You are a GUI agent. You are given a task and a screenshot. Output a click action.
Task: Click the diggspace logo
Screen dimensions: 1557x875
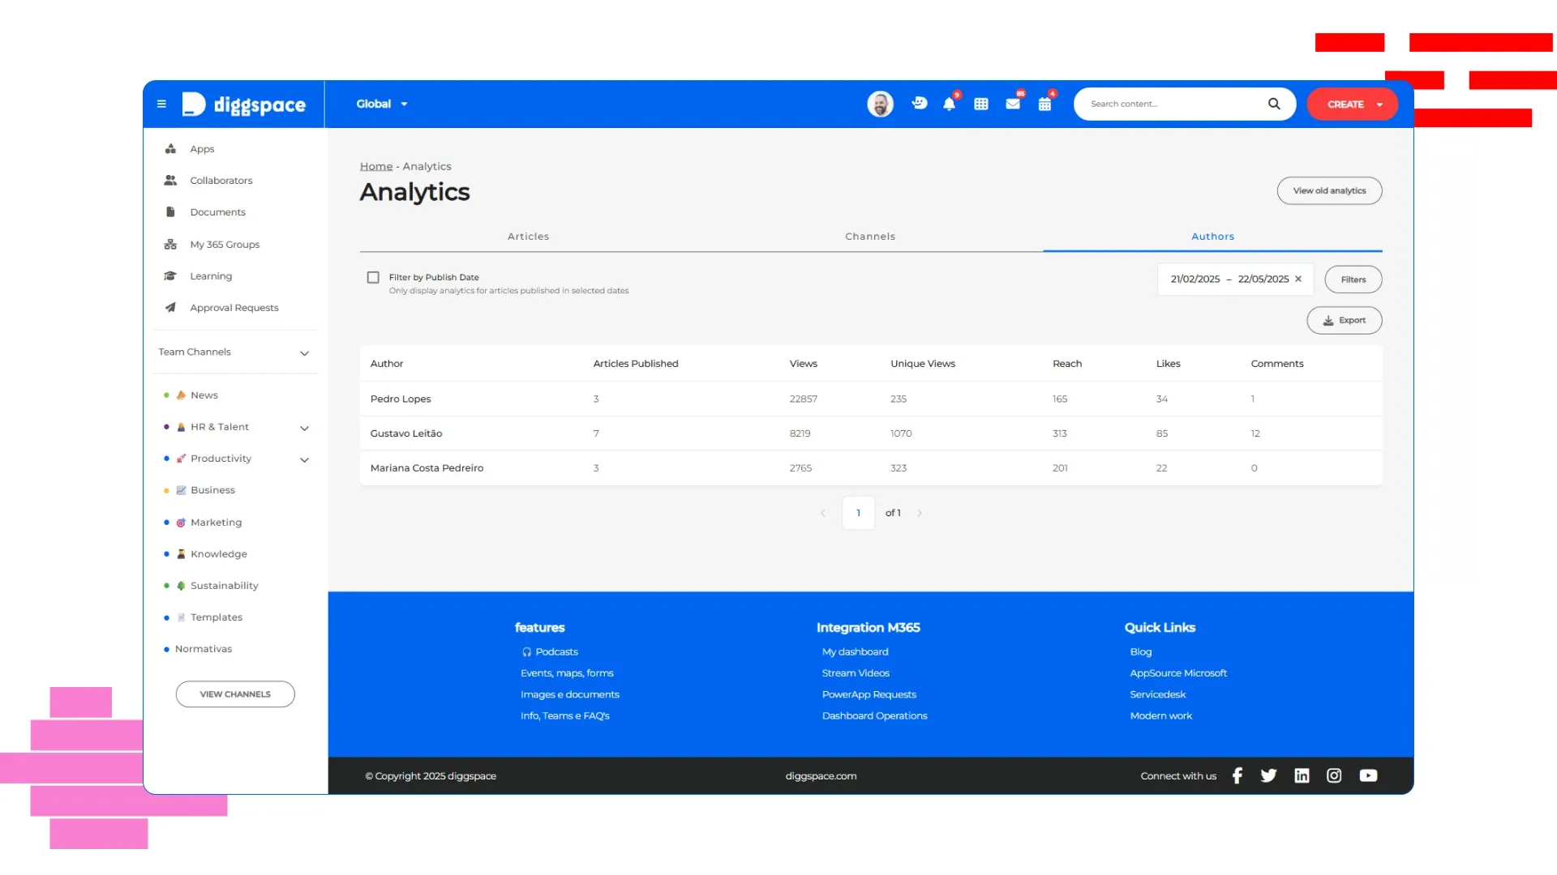tap(244, 105)
